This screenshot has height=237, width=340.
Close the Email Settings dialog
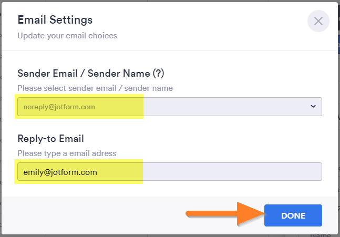click(318, 21)
